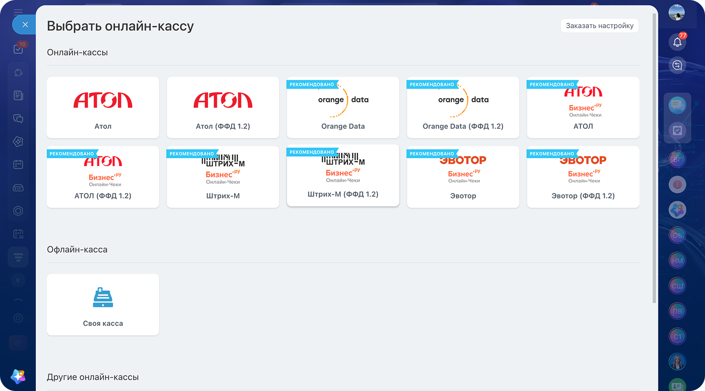This screenshot has height=391, width=705.
Task: Choose the recommended АТОЛ (ФФД 1.2) Бизнес.ру card
Action: (103, 177)
